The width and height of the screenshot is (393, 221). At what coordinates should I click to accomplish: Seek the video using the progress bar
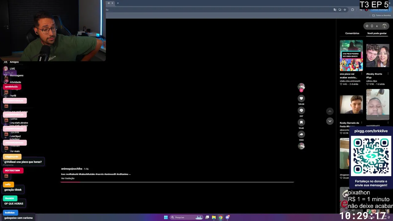click(x=177, y=182)
